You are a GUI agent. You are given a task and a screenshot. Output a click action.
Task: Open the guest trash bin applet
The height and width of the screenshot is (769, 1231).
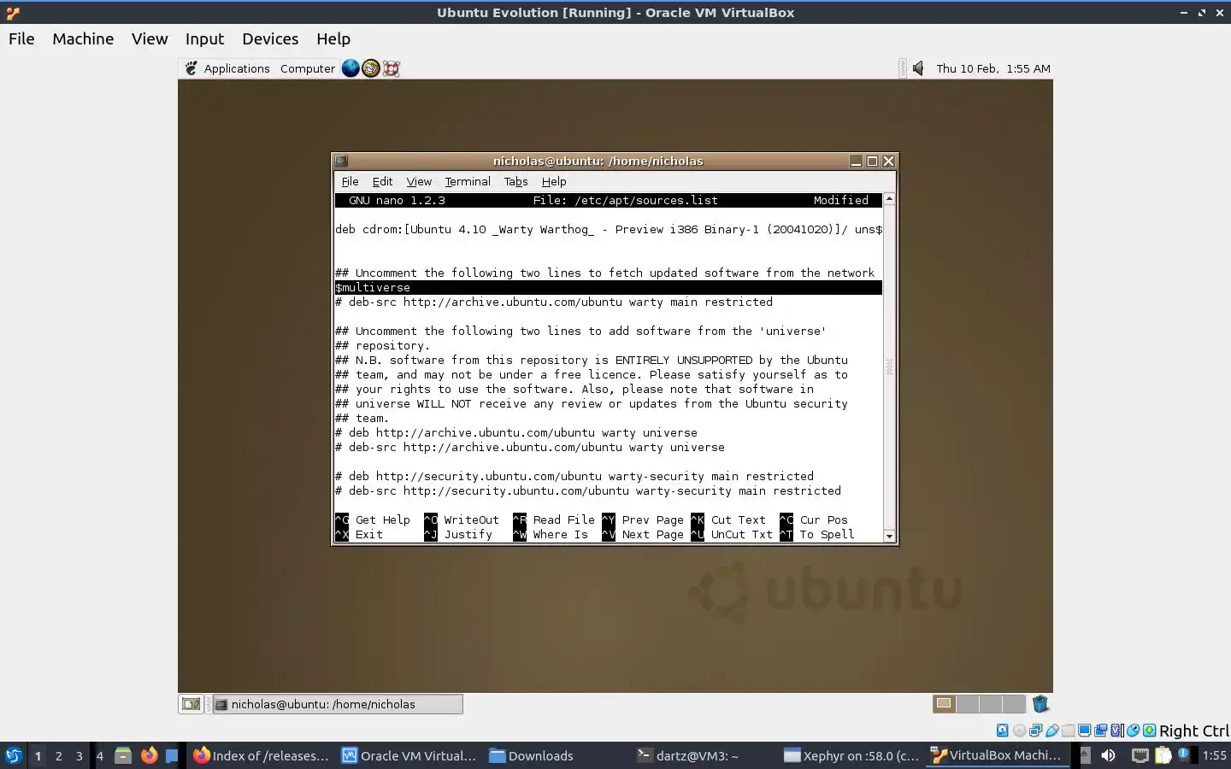[1040, 704]
